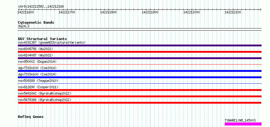Click the red bar under nsv5491842

140,96
